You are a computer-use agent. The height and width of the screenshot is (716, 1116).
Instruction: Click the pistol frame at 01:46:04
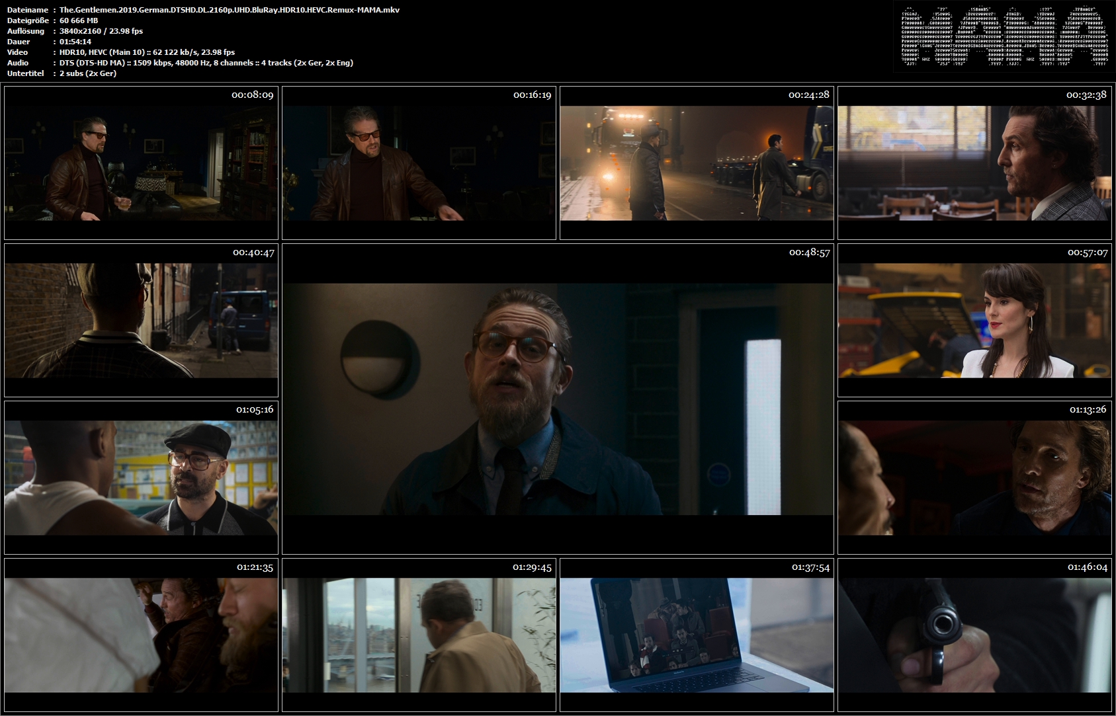pos(974,635)
